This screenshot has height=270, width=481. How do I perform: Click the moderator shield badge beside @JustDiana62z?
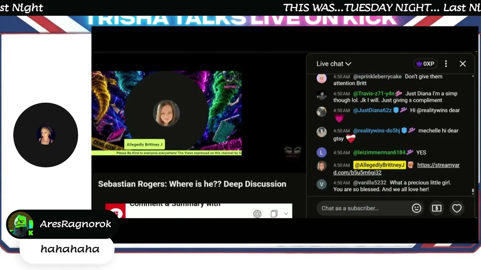point(396,110)
